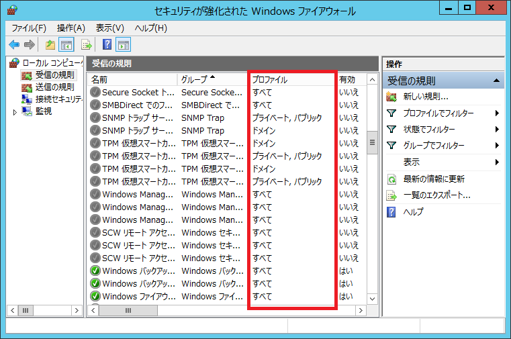Select ローカル コンピューター root node
This screenshot has width=511, height=339.
[x=52, y=62]
